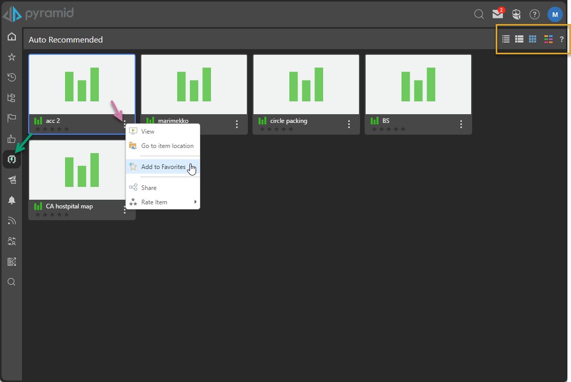Open the Home page in sidebar
This screenshot has width=571, height=382.
[x=11, y=37]
